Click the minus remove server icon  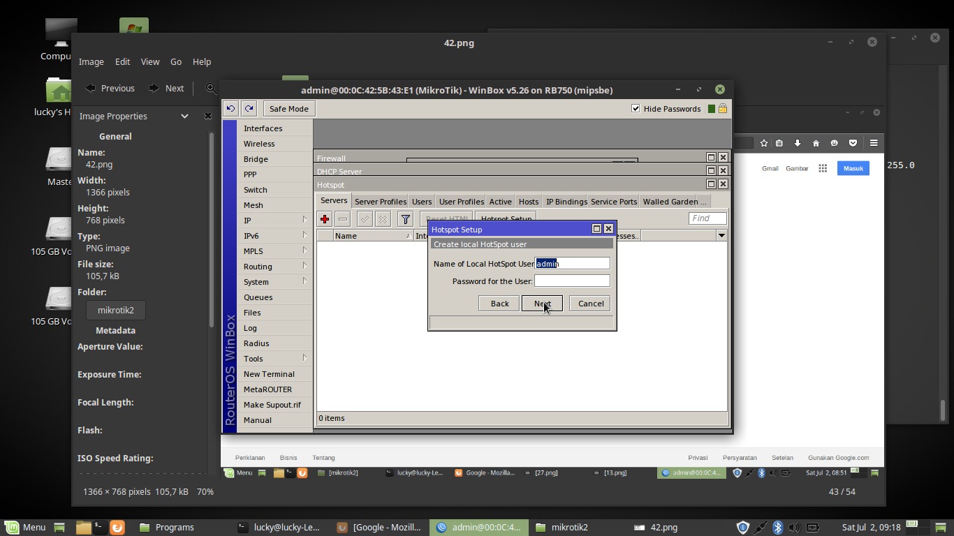pos(343,219)
